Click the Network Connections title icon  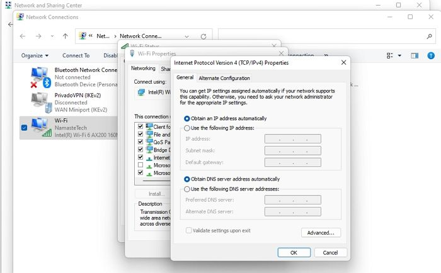point(20,17)
